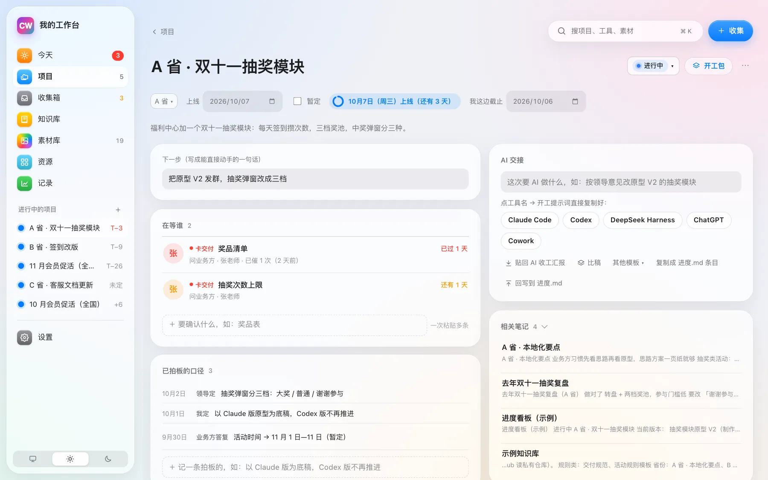Open B 省 · 签到改版 project
This screenshot has height=480, width=768.
70,247
